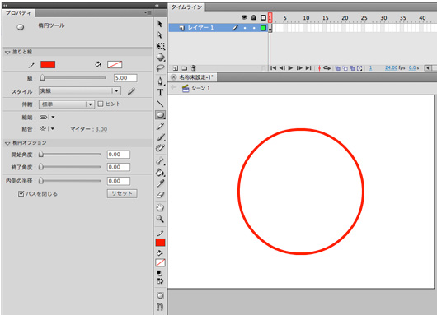Image resolution: width=437 pixels, height=315 pixels.
Task: Switch to the プロパティ tab
Action: tap(18, 13)
